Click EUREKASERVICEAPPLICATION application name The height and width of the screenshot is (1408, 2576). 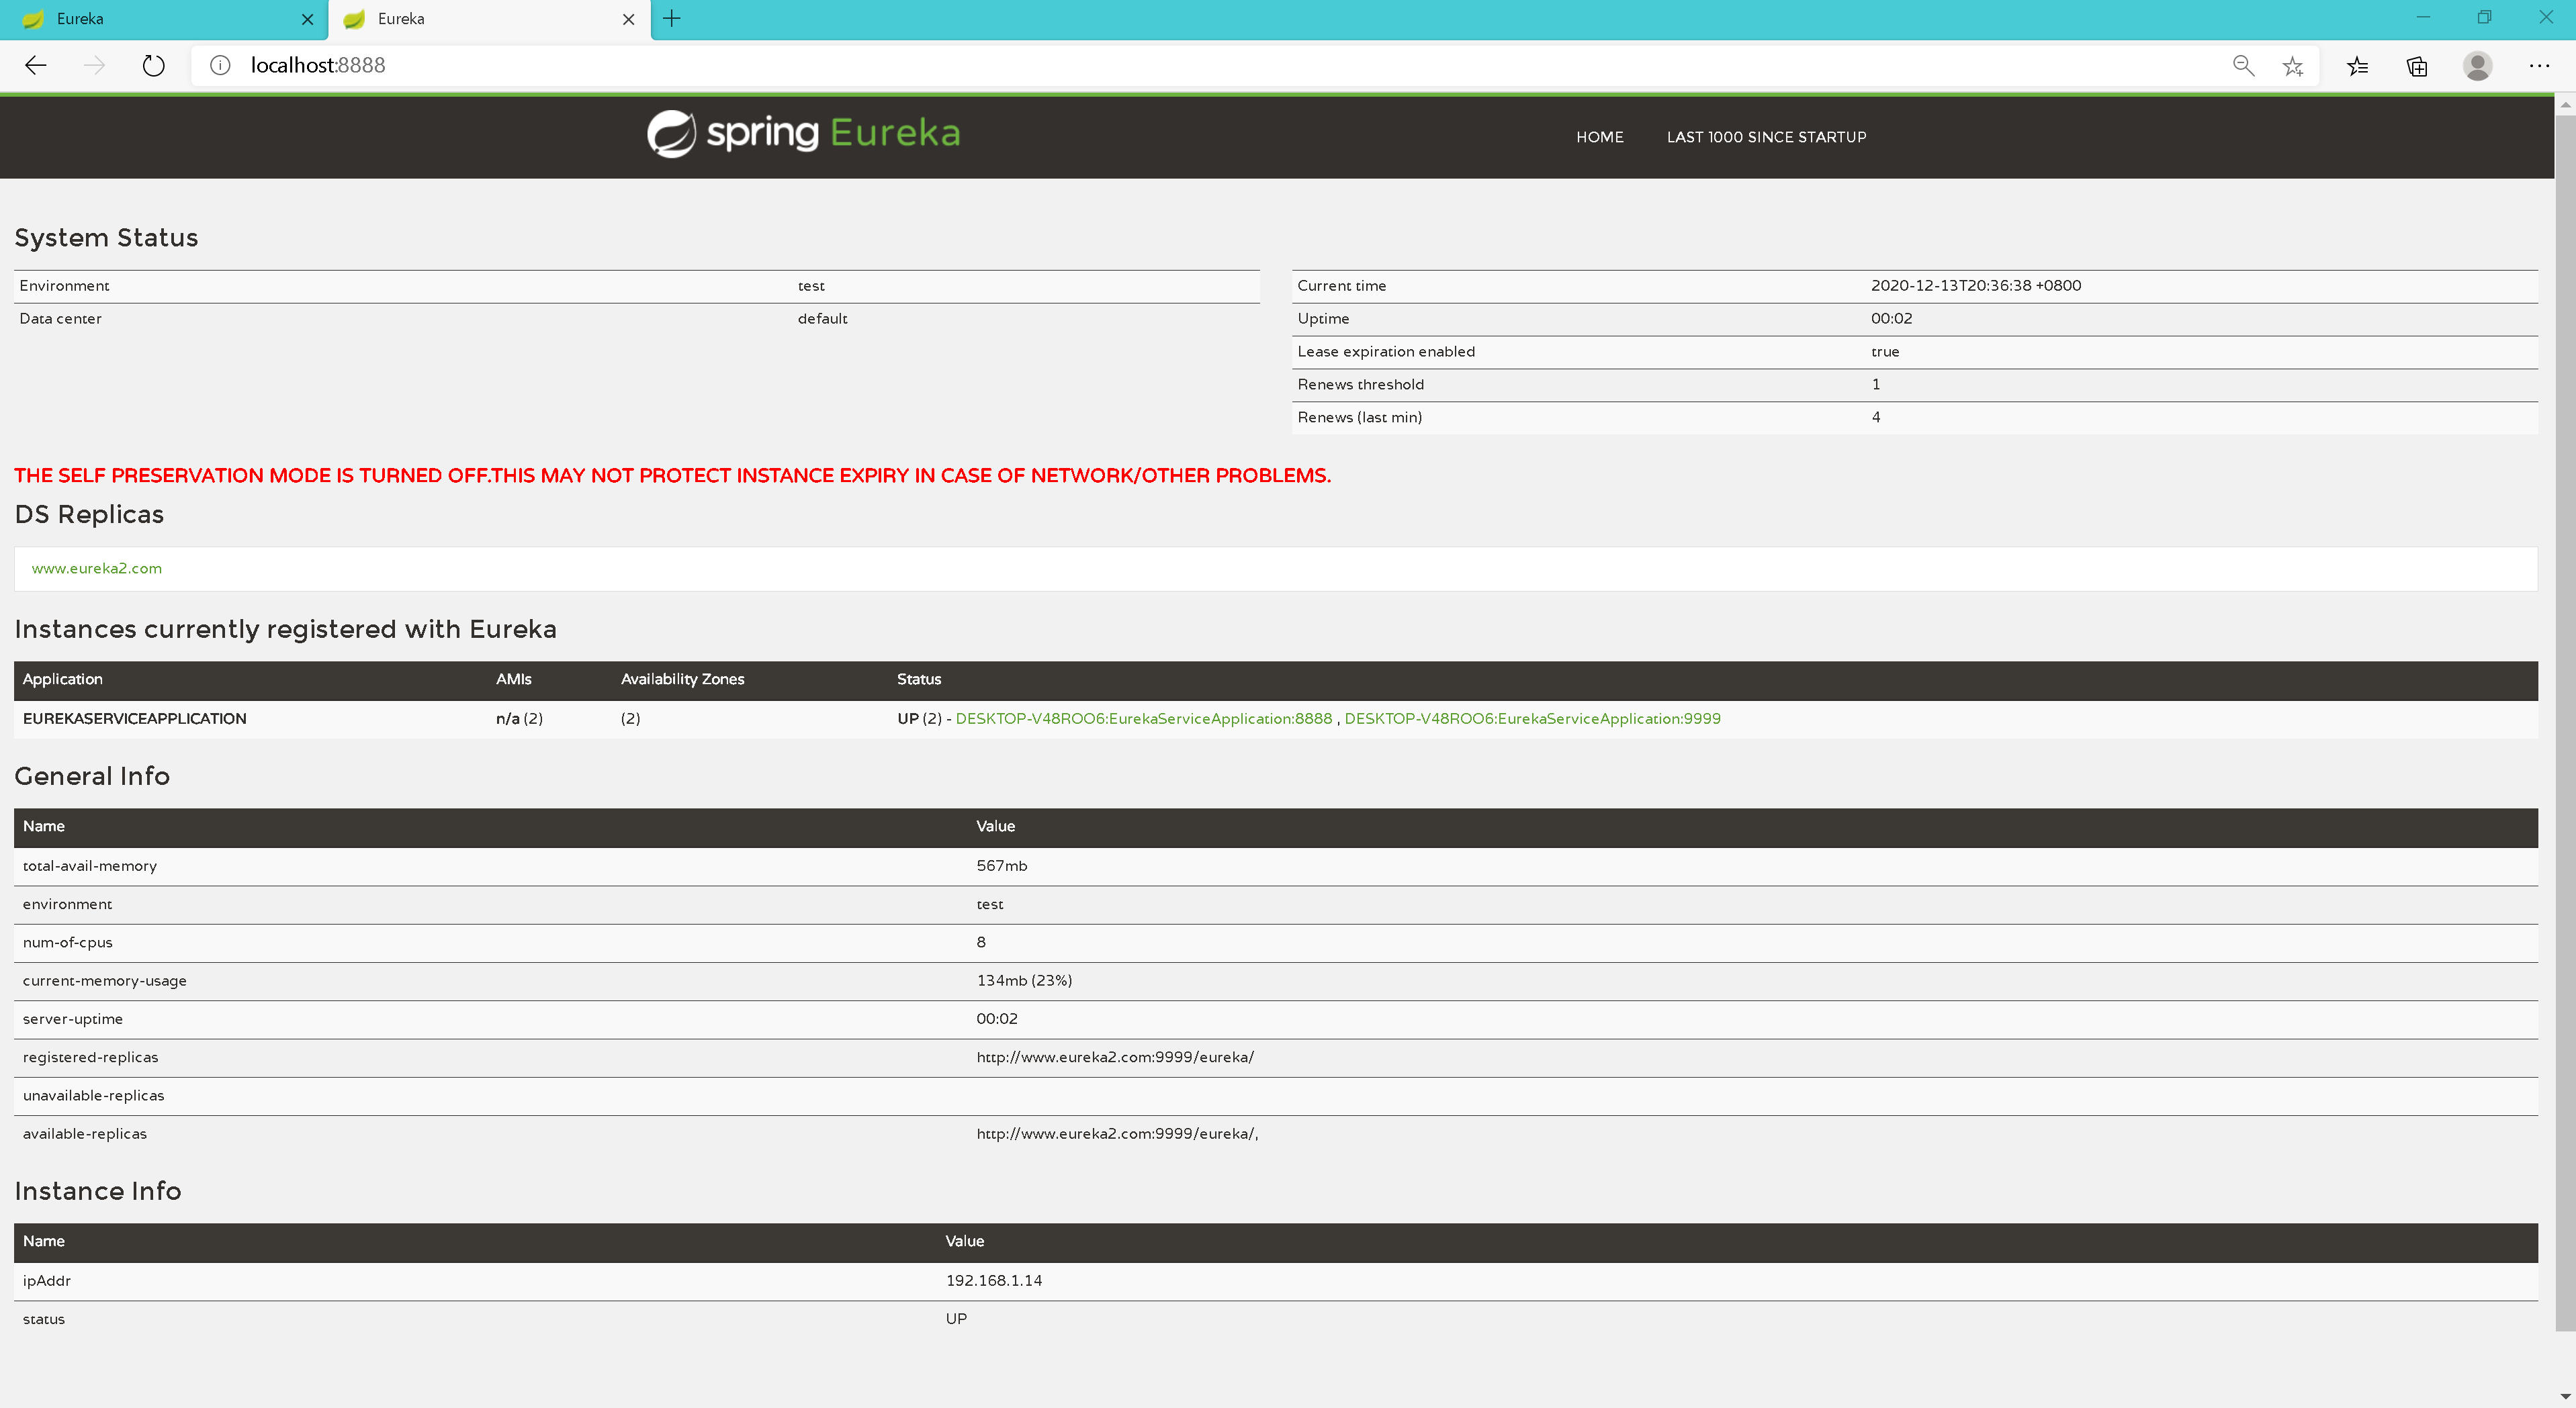click(x=135, y=718)
